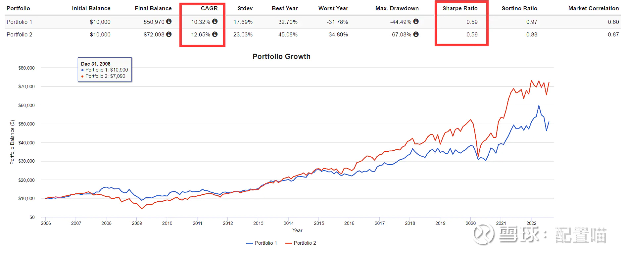
Task: Click info icon next to 10.32% CAGR
Action: point(215,22)
